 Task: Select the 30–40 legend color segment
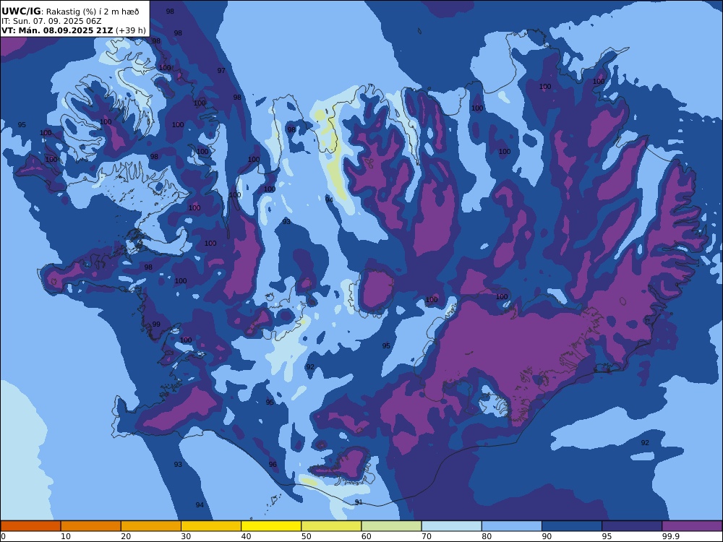click(x=211, y=526)
